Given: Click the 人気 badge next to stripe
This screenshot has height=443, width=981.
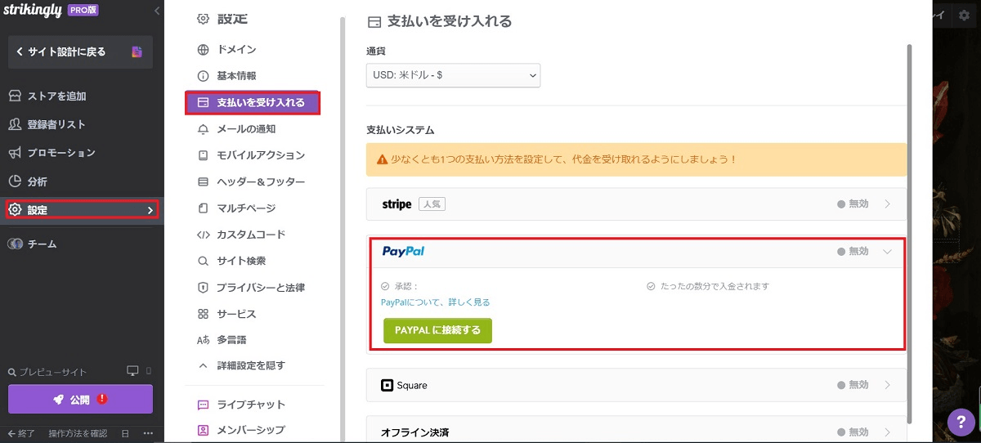Looking at the screenshot, I should [x=432, y=204].
